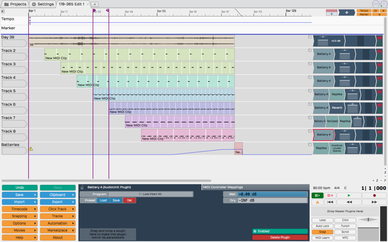Screen dimensions: 388x242
Task: Click the yellow warning icon on Batteries track
Action: point(31,149)
